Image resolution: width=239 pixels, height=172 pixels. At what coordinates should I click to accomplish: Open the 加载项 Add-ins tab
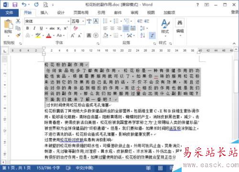coord(169,12)
